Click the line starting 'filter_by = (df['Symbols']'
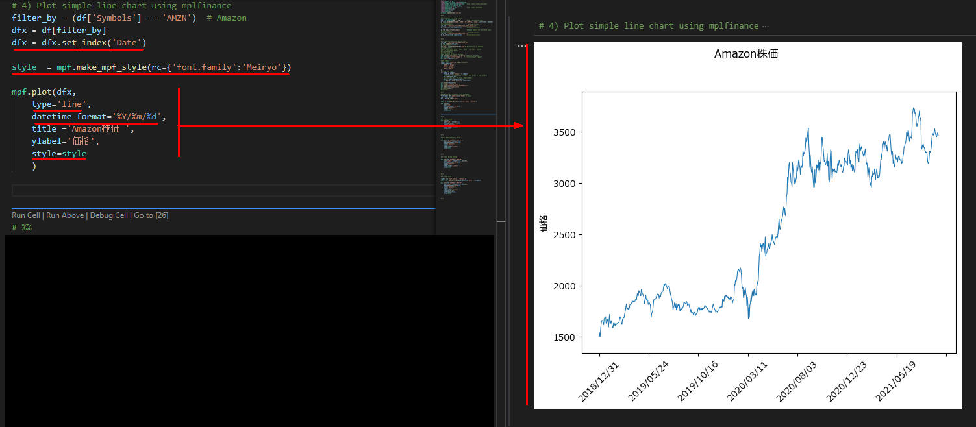This screenshot has width=976, height=427. pos(129,18)
